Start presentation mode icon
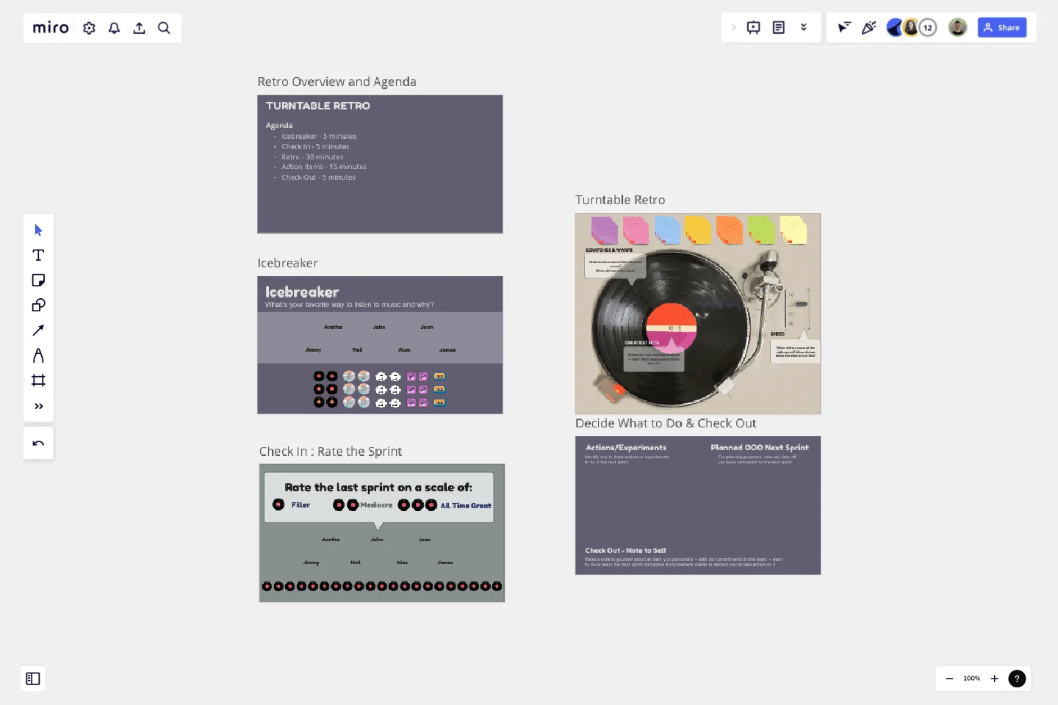The width and height of the screenshot is (1058, 705). [754, 28]
